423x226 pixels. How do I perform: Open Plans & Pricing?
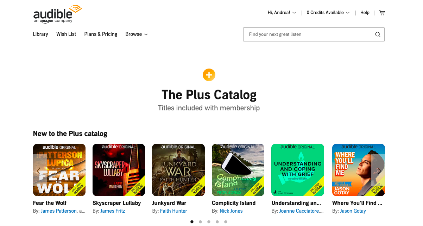click(x=101, y=34)
